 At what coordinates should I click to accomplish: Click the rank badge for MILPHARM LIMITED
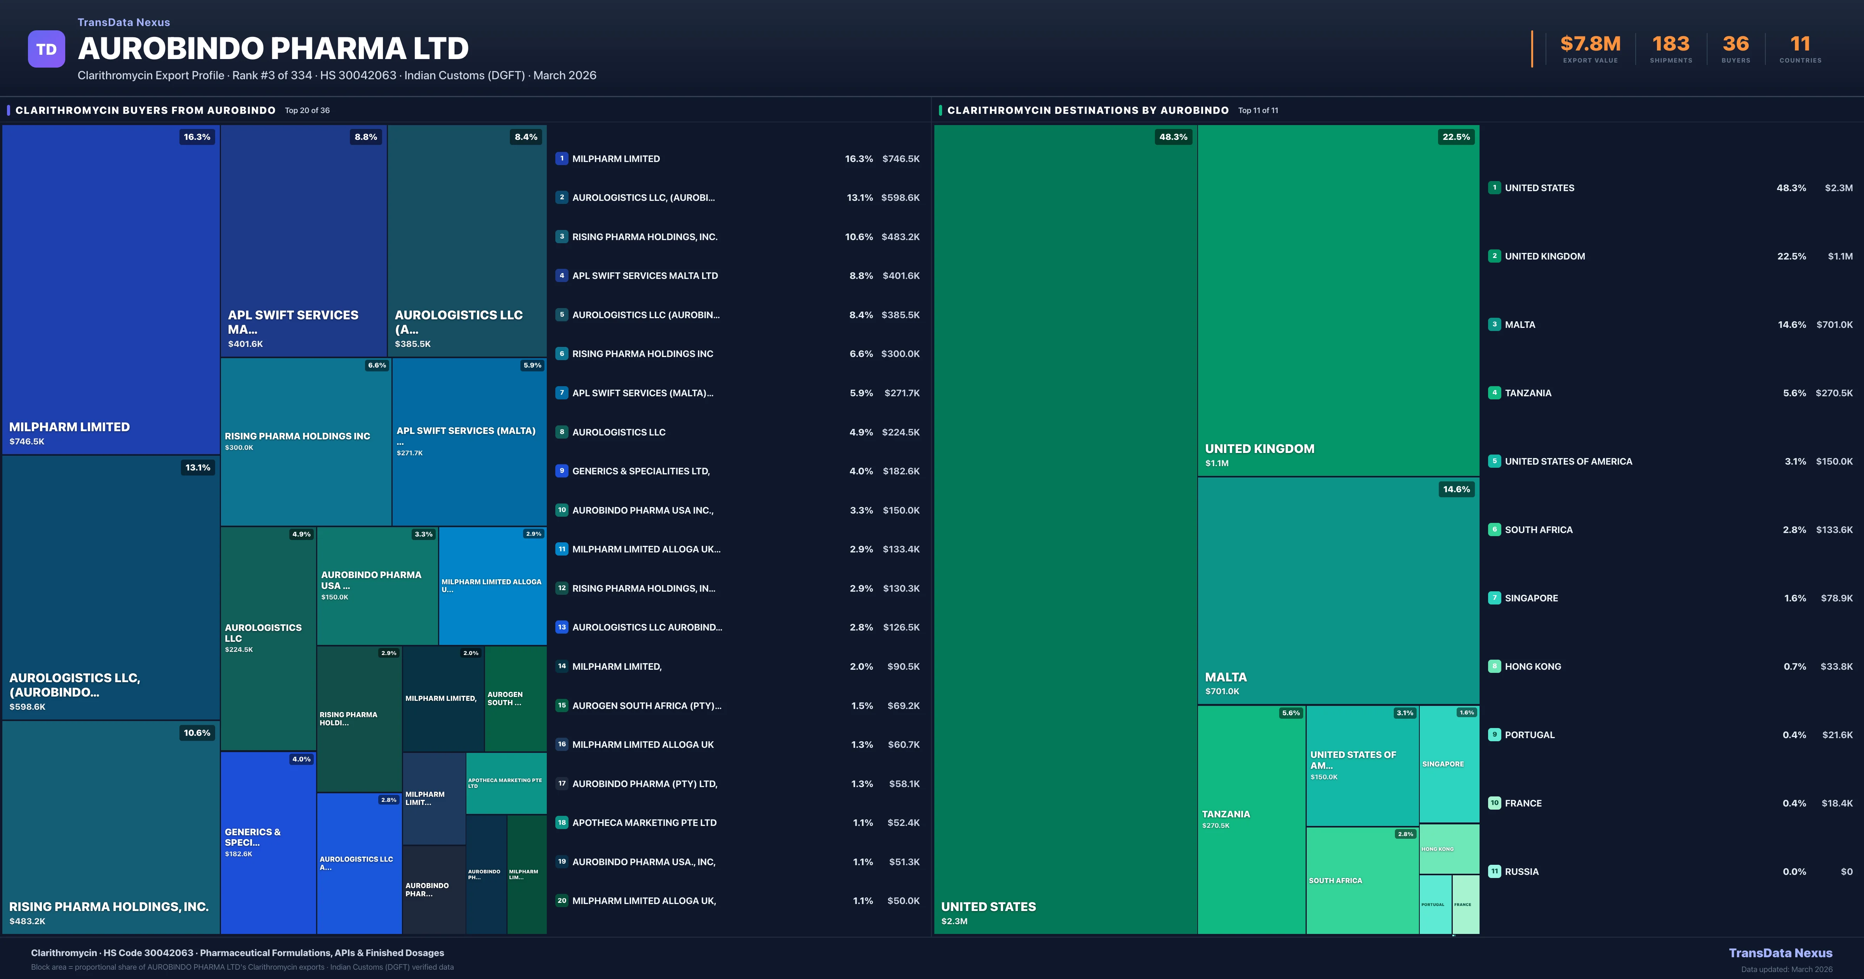tap(562, 158)
